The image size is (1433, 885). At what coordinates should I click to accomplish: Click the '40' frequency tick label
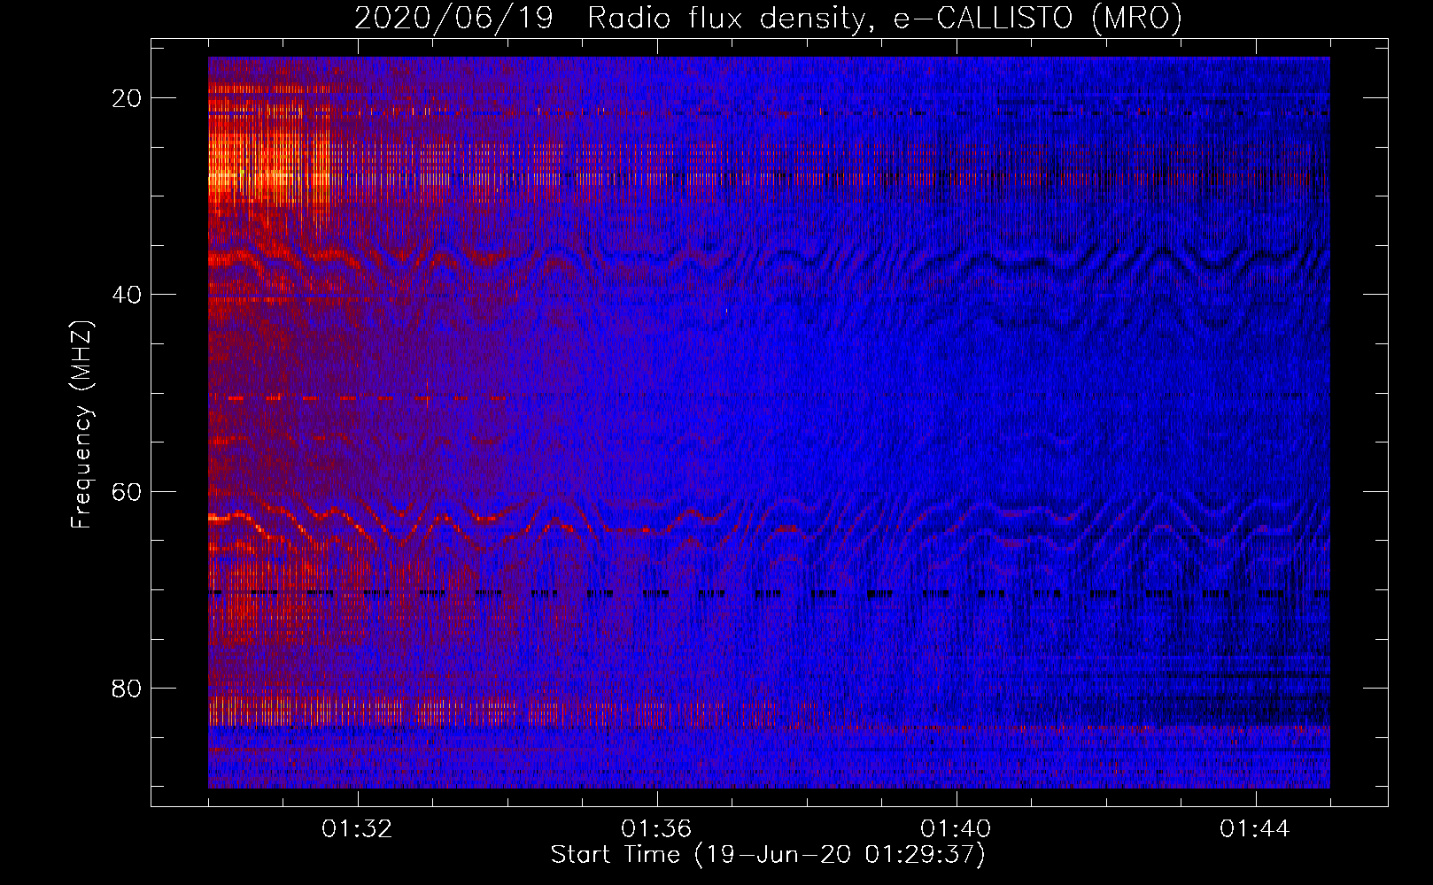pyautogui.click(x=127, y=295)
